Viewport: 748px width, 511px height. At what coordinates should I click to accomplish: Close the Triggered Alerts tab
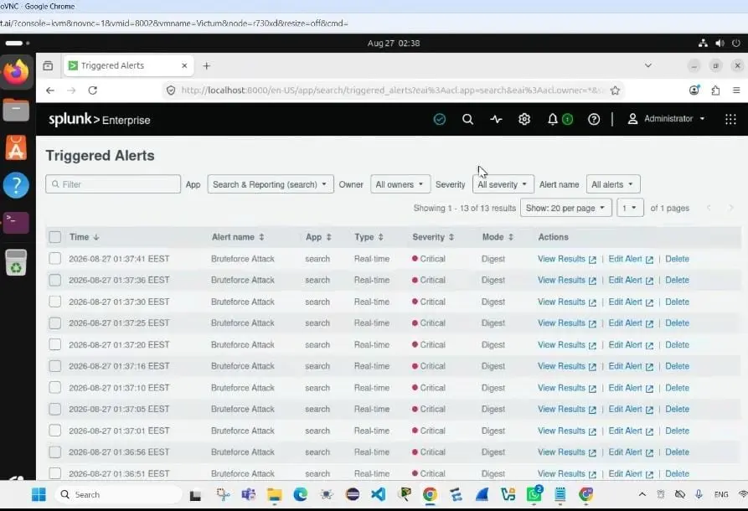click(184, 66)
